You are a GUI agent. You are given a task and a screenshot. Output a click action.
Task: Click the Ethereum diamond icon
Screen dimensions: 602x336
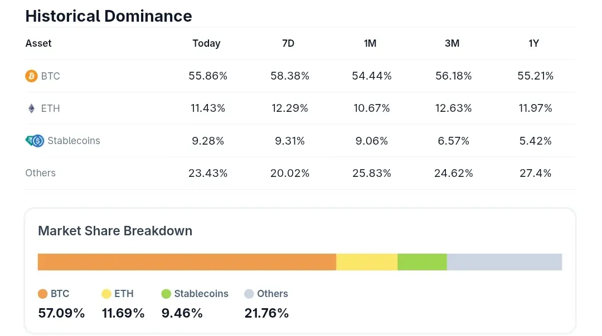coord(32,108)
